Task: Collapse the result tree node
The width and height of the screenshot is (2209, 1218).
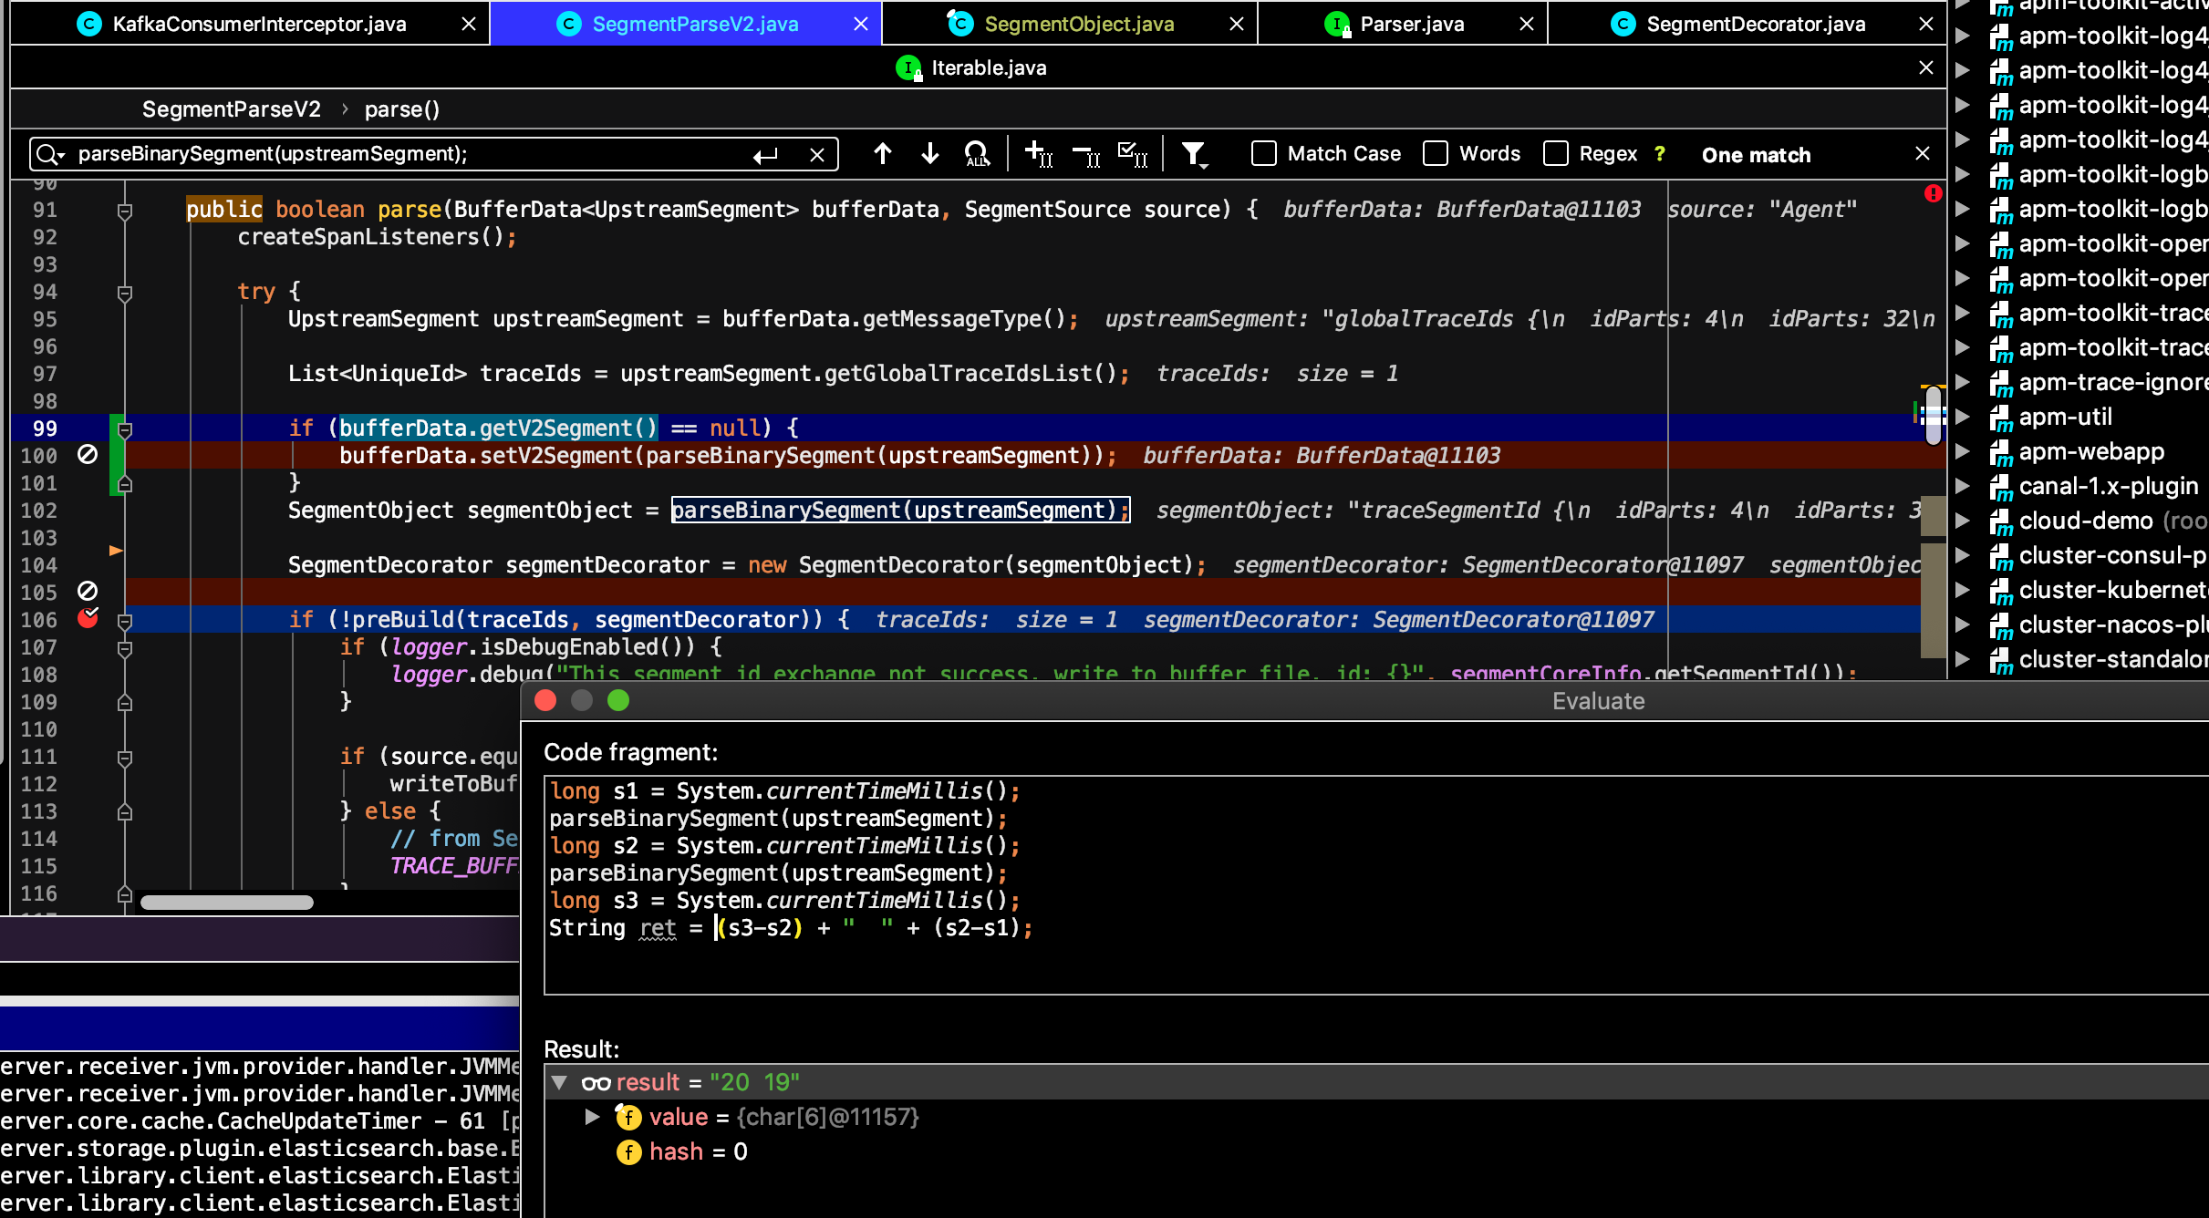Action: click(560, 1082)
